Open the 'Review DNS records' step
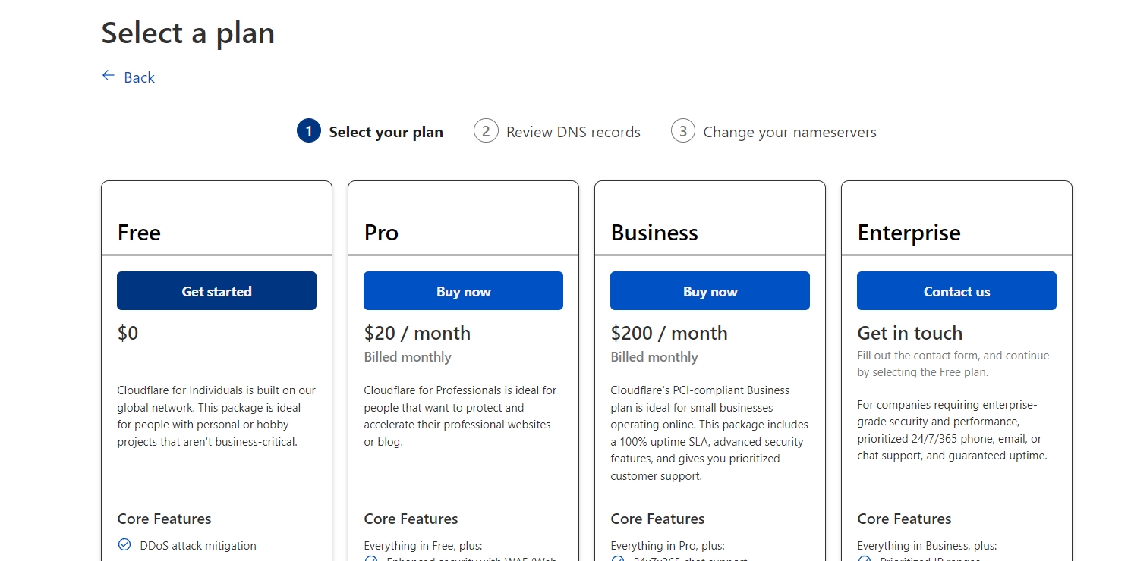This screenshot has height=561, width=1131. 573,132
